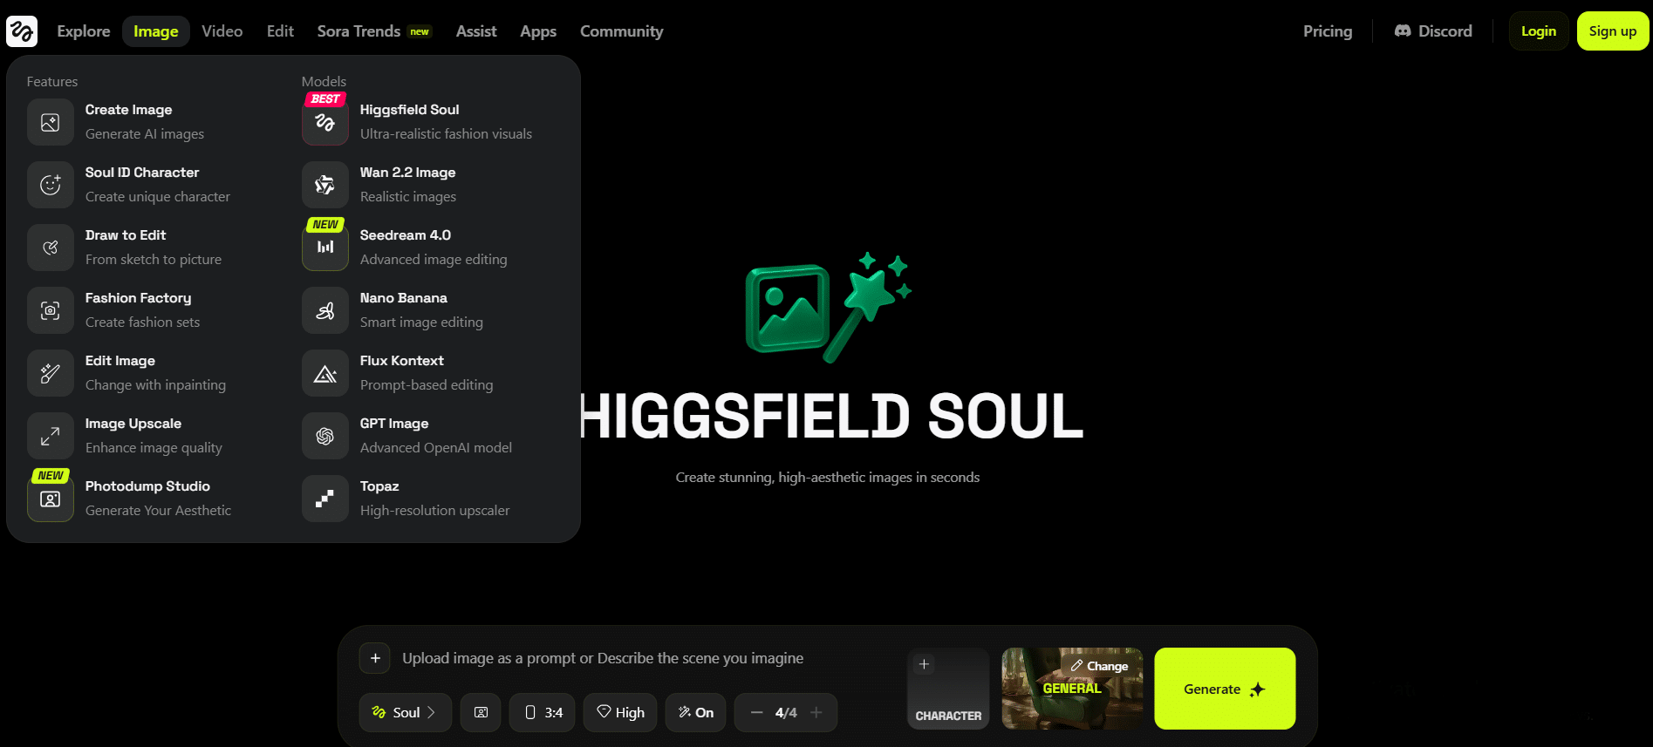Click the CHARACTER selection box
The image size is (1653, 747).
point(948,689)
